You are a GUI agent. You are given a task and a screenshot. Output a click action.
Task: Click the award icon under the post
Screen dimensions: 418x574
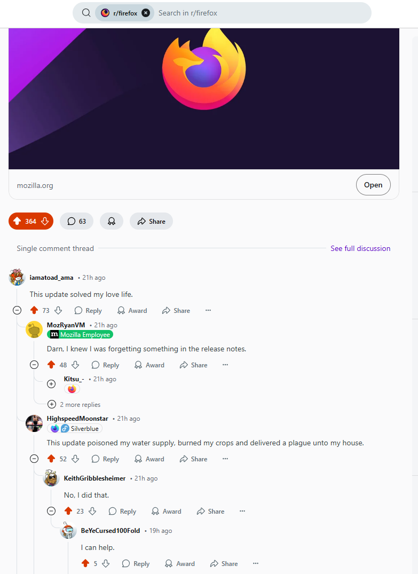click(112, 221)
